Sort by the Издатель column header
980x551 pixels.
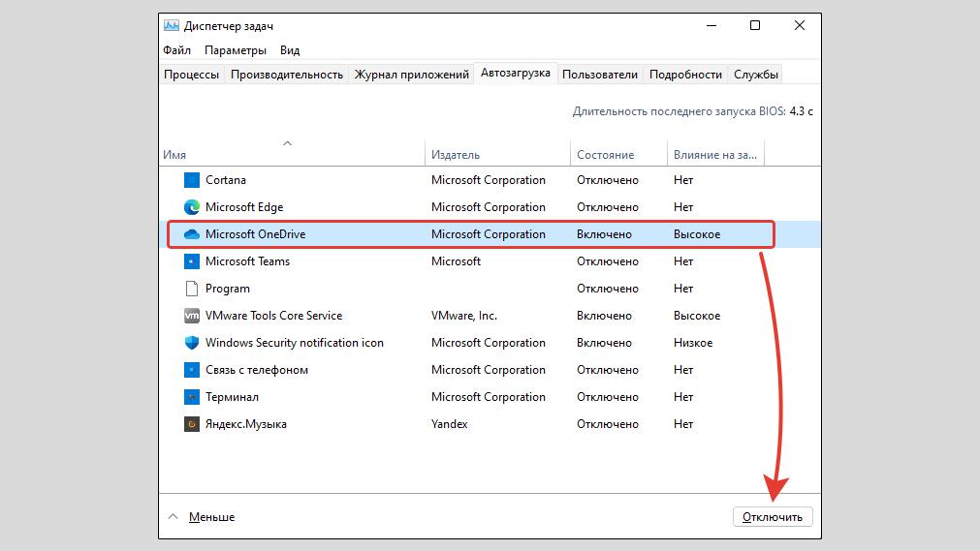coord(497,154)
